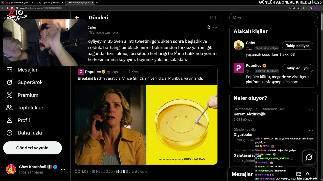Click the zoom magnifier icon in address bar
The image size is (323, 181).
click(290, 8)
